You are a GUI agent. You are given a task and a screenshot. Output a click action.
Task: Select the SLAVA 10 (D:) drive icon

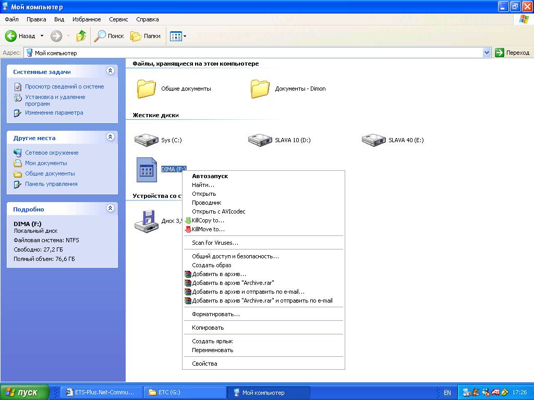pos(260,140)
